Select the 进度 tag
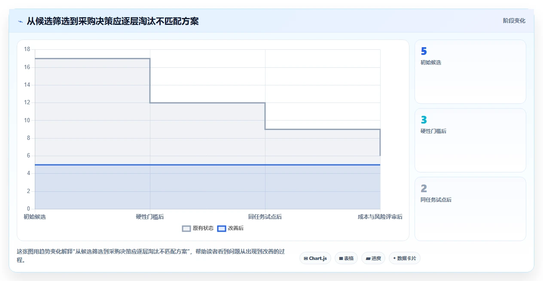543x281 pixels. (373, 258)
